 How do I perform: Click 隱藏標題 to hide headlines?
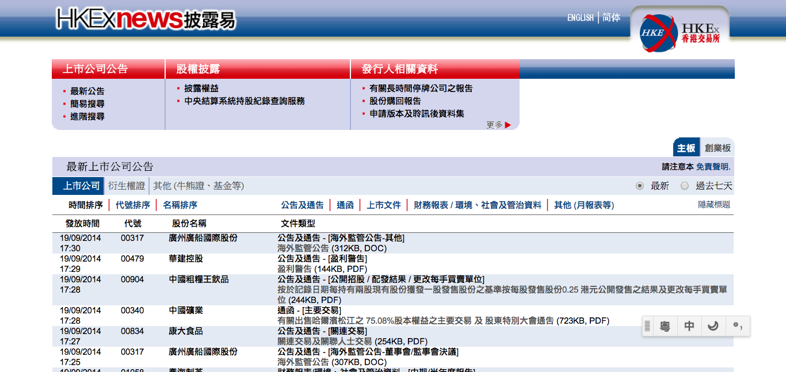coord(714,205)
